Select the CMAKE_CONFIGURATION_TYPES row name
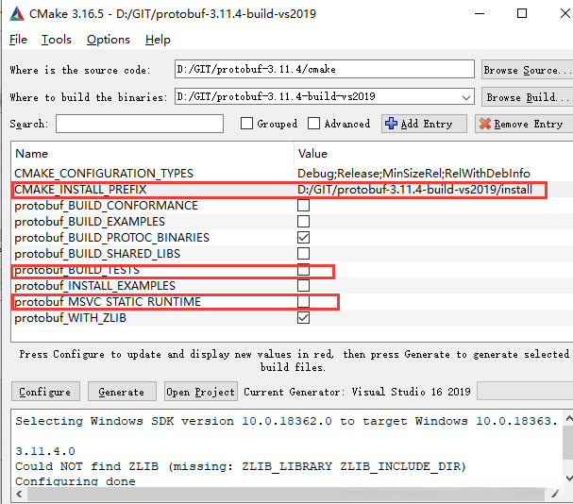This screenshot has height=504, width=573. 104,174
